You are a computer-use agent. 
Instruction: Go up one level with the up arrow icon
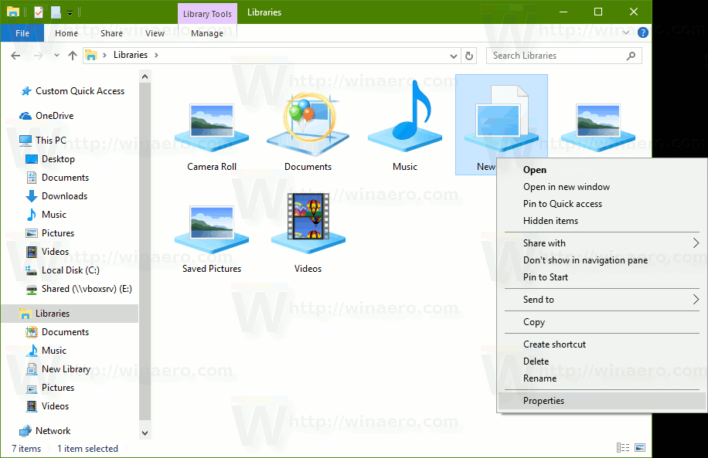(x=73, y=55)
